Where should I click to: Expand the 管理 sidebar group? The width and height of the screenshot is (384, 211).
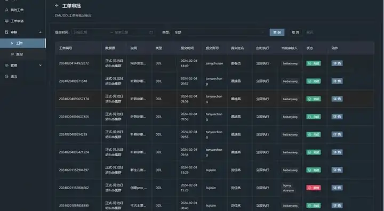(23, 66)
